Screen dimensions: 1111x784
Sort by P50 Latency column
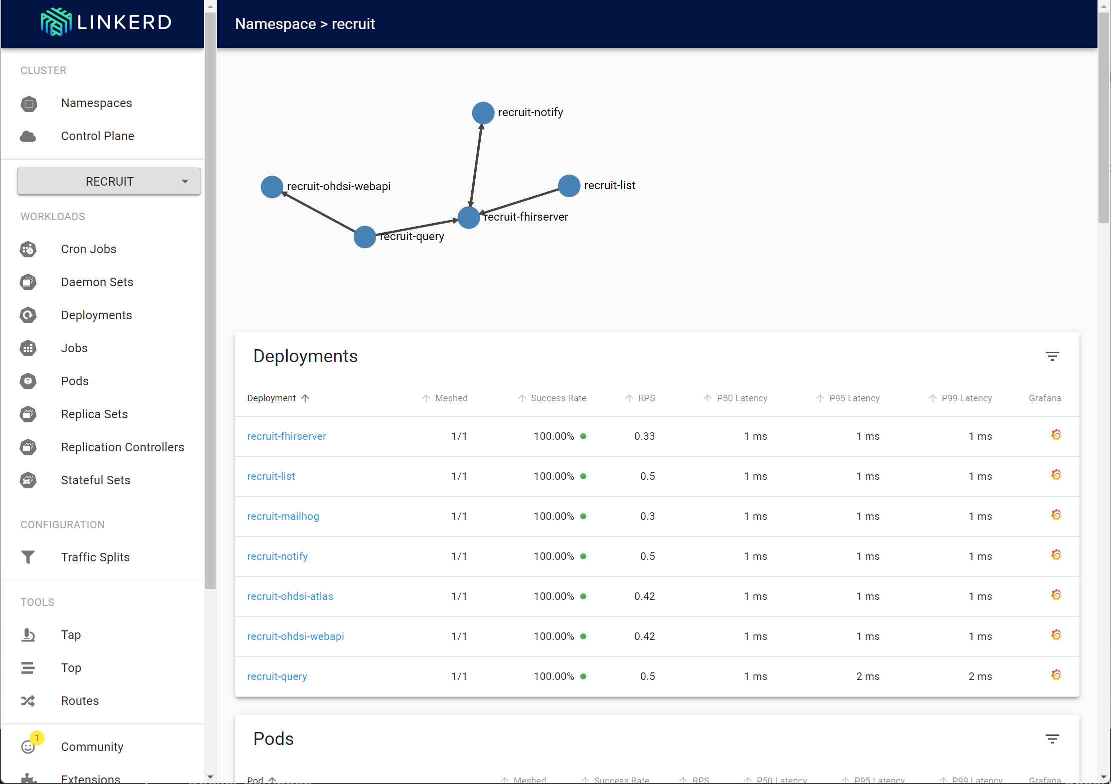click(735, 398)
